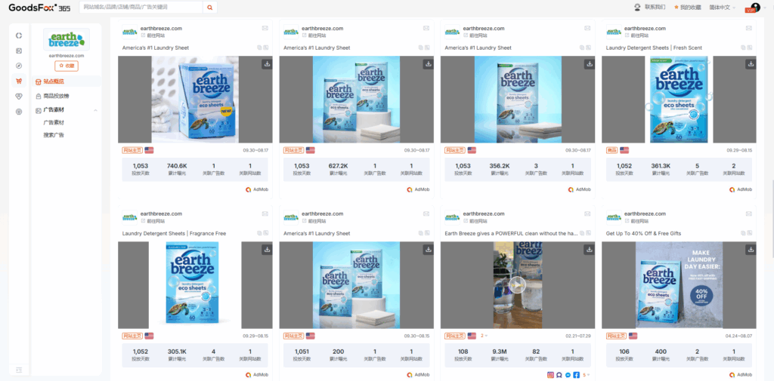Click the orange search magnifier button
774x381 pixels.
[210, 8]
